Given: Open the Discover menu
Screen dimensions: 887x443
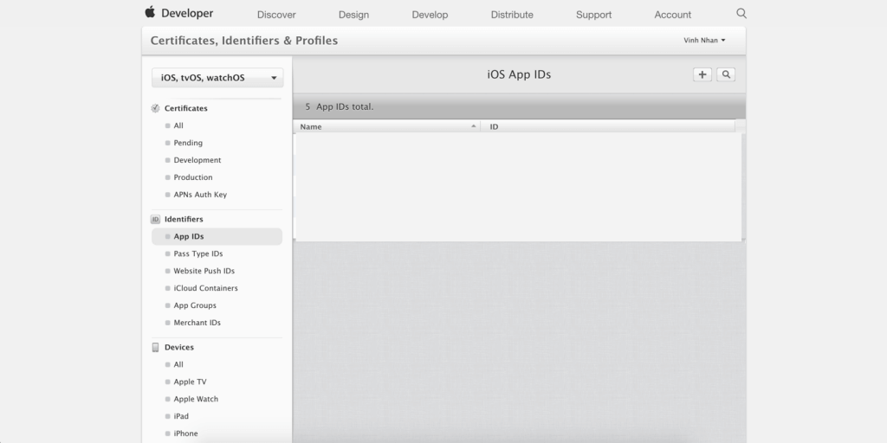Looking at the screenshot, I should coord(276,15).
